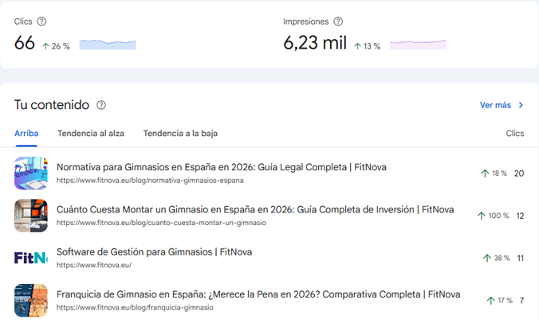The width and height of the screenshot is (539, 323).
Task: Click the 7 clicks value for Franquicia
Action: pos(521,301)
